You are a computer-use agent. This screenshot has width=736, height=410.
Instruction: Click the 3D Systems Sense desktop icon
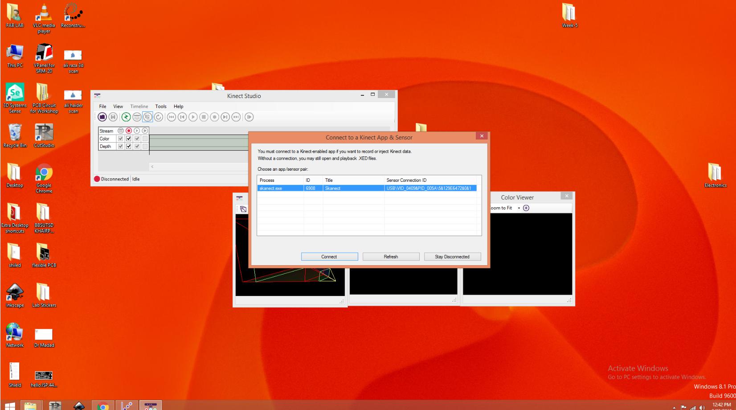(x=15, y=98)
